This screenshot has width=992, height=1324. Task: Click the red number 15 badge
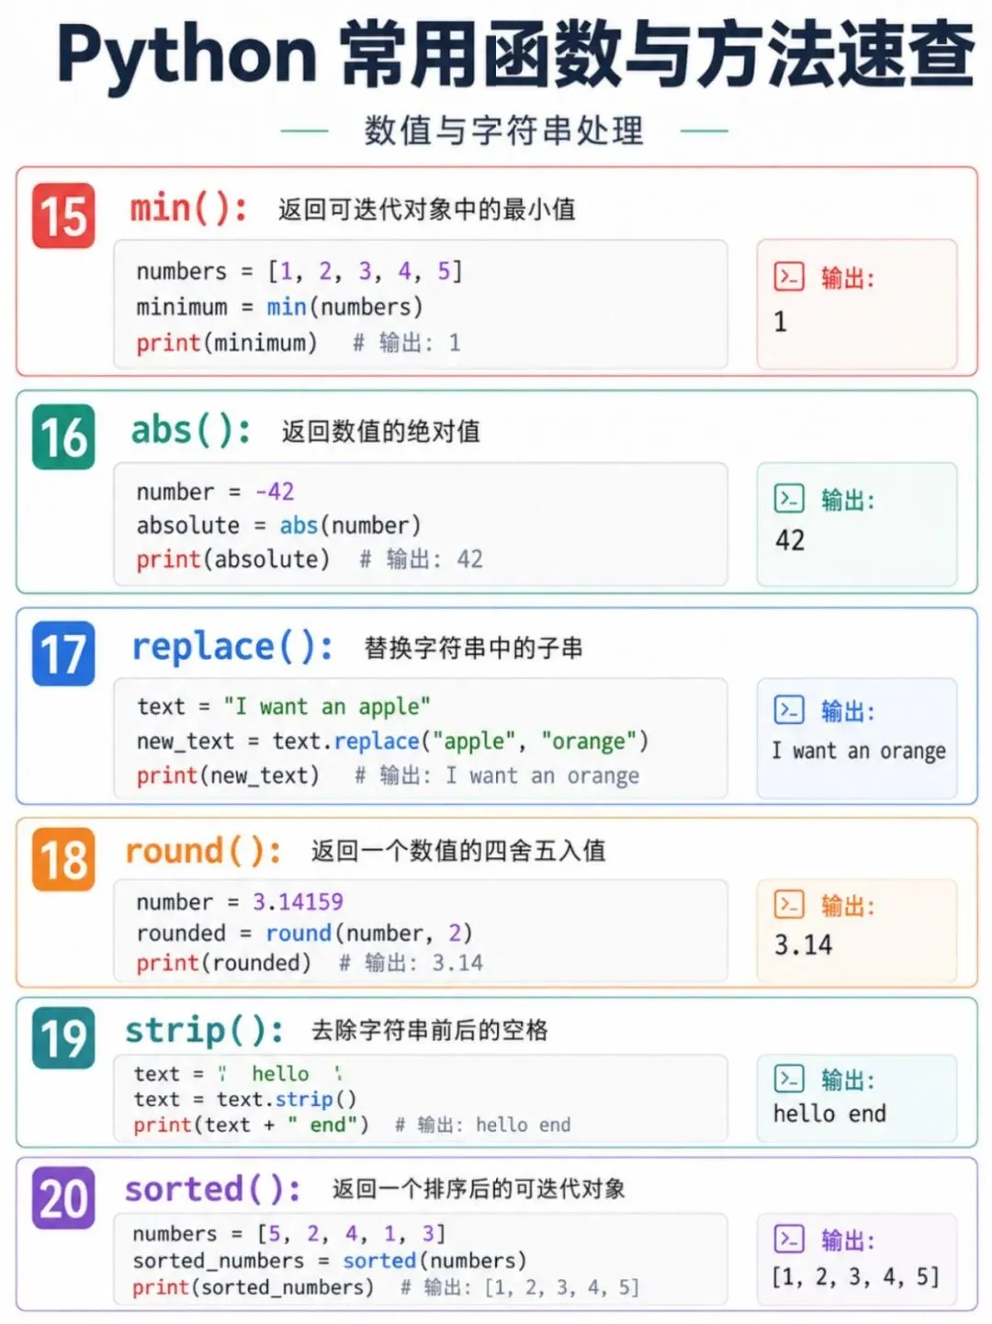(63, 216)
